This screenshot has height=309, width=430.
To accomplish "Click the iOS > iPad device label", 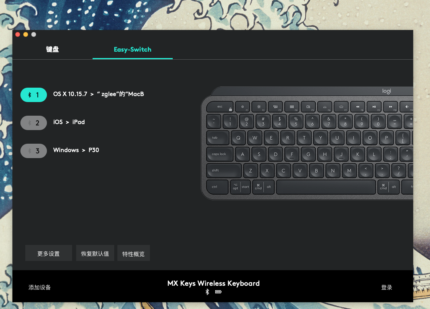I will 69,122.
